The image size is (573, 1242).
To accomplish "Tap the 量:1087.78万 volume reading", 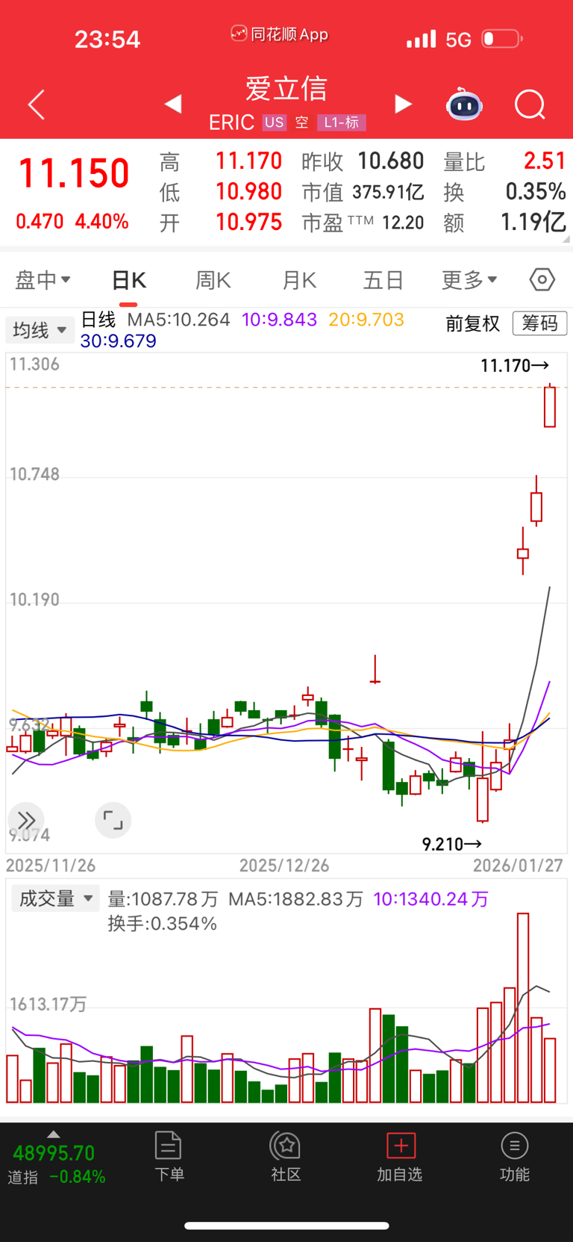I will 163,899.
